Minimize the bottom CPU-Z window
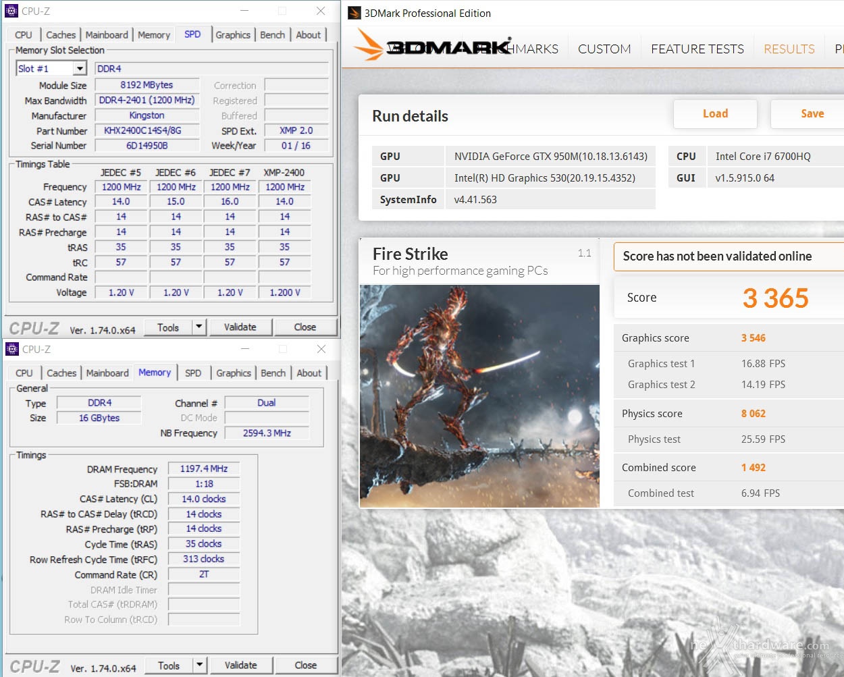Viewport: 844px width, 677px height. 245,349
